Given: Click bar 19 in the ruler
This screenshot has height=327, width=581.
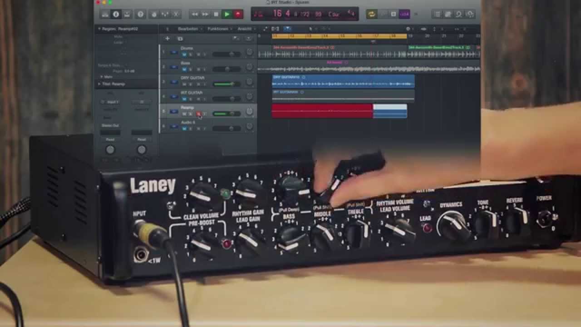Looking at the screenshot, I should coord(410,35).
